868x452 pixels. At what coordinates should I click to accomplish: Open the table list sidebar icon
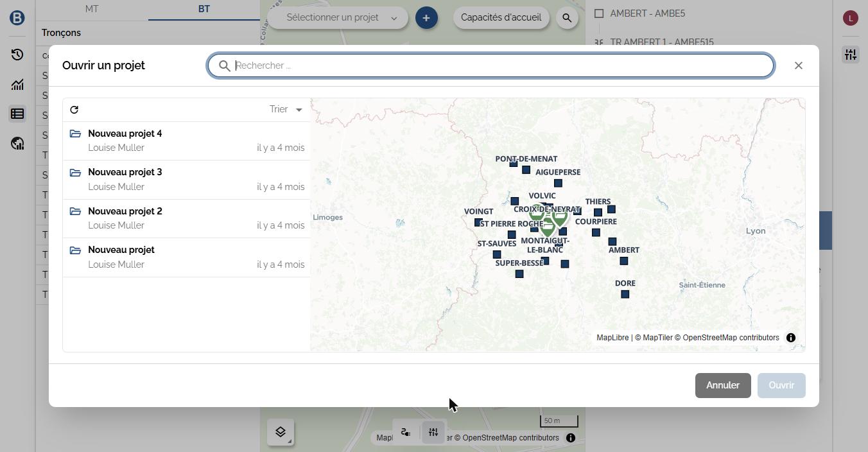17,114
